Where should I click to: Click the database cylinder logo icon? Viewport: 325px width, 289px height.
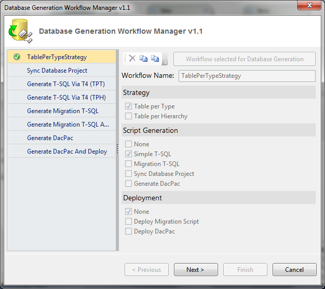click(x=21, y=31)
